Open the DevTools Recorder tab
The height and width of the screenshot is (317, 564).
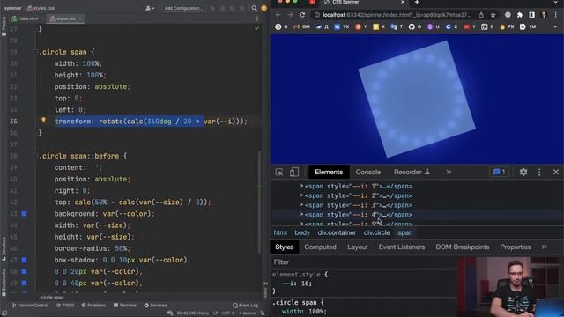(412, 173)
